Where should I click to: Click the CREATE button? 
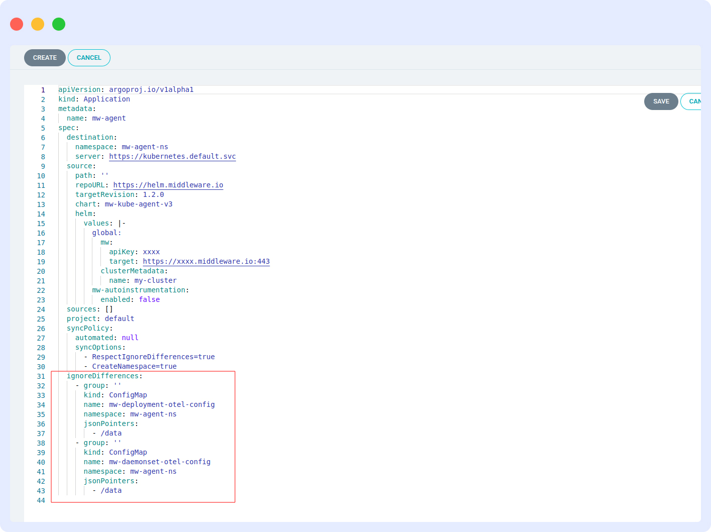click(44, 57)
